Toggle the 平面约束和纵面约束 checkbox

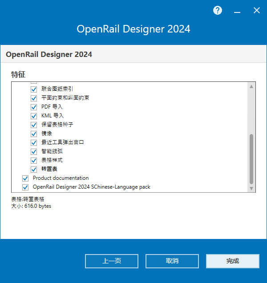pyautogui.click(x=34, y=98)
